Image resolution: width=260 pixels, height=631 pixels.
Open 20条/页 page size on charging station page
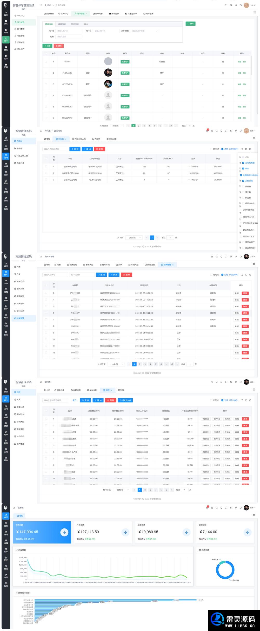(x=134, y=238)
